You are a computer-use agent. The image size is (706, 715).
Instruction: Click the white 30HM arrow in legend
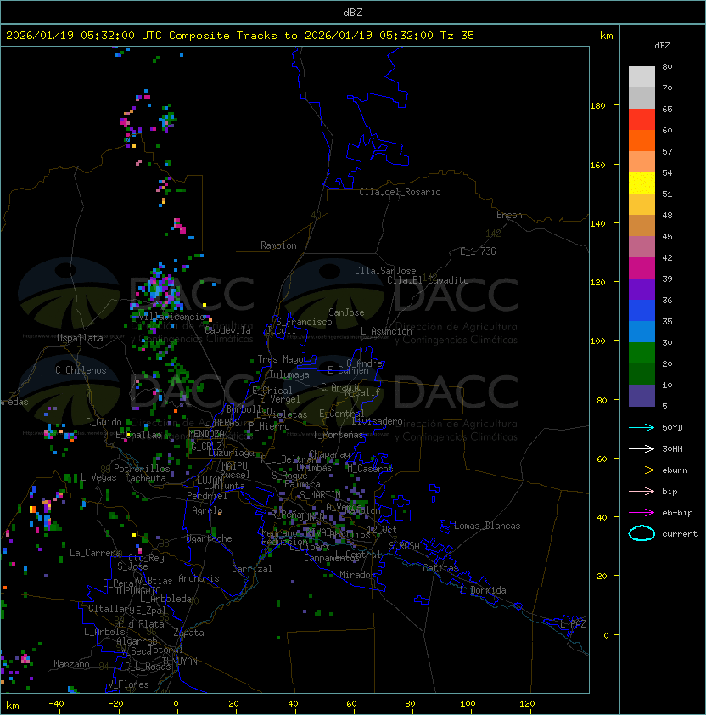click(642, 448)
